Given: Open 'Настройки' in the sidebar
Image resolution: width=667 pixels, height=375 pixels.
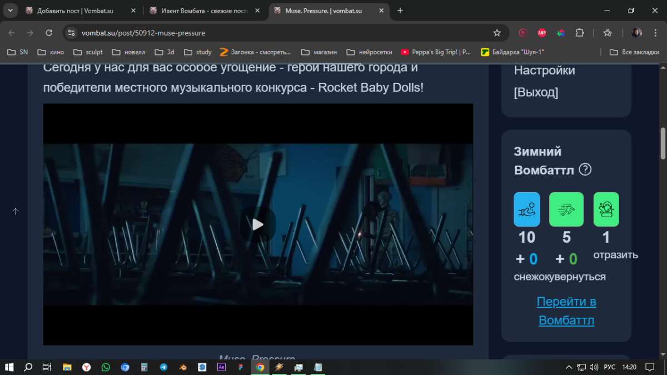Looking at the screenshot, I should (x=544, y=71).
